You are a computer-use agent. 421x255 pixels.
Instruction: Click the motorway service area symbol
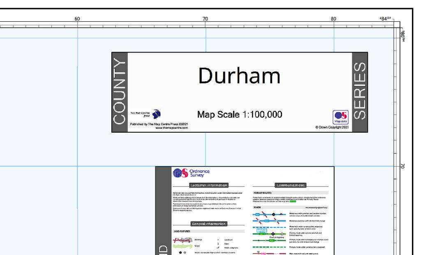coord(281,214)
